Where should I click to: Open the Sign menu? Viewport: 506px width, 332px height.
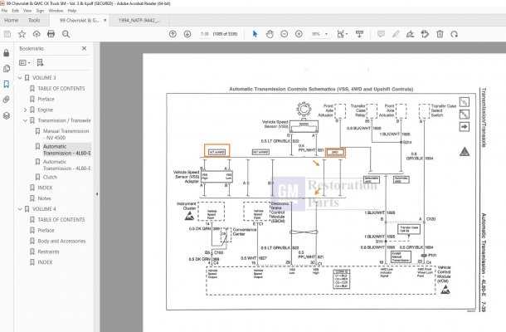pos(40,11)
